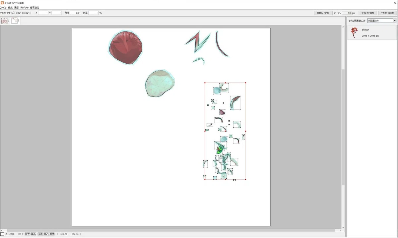Viewport: 398px width, 238px height.
Task: Click the scroll-up arrow of canvas scrollbar
Action: click(x=343, y=28)
